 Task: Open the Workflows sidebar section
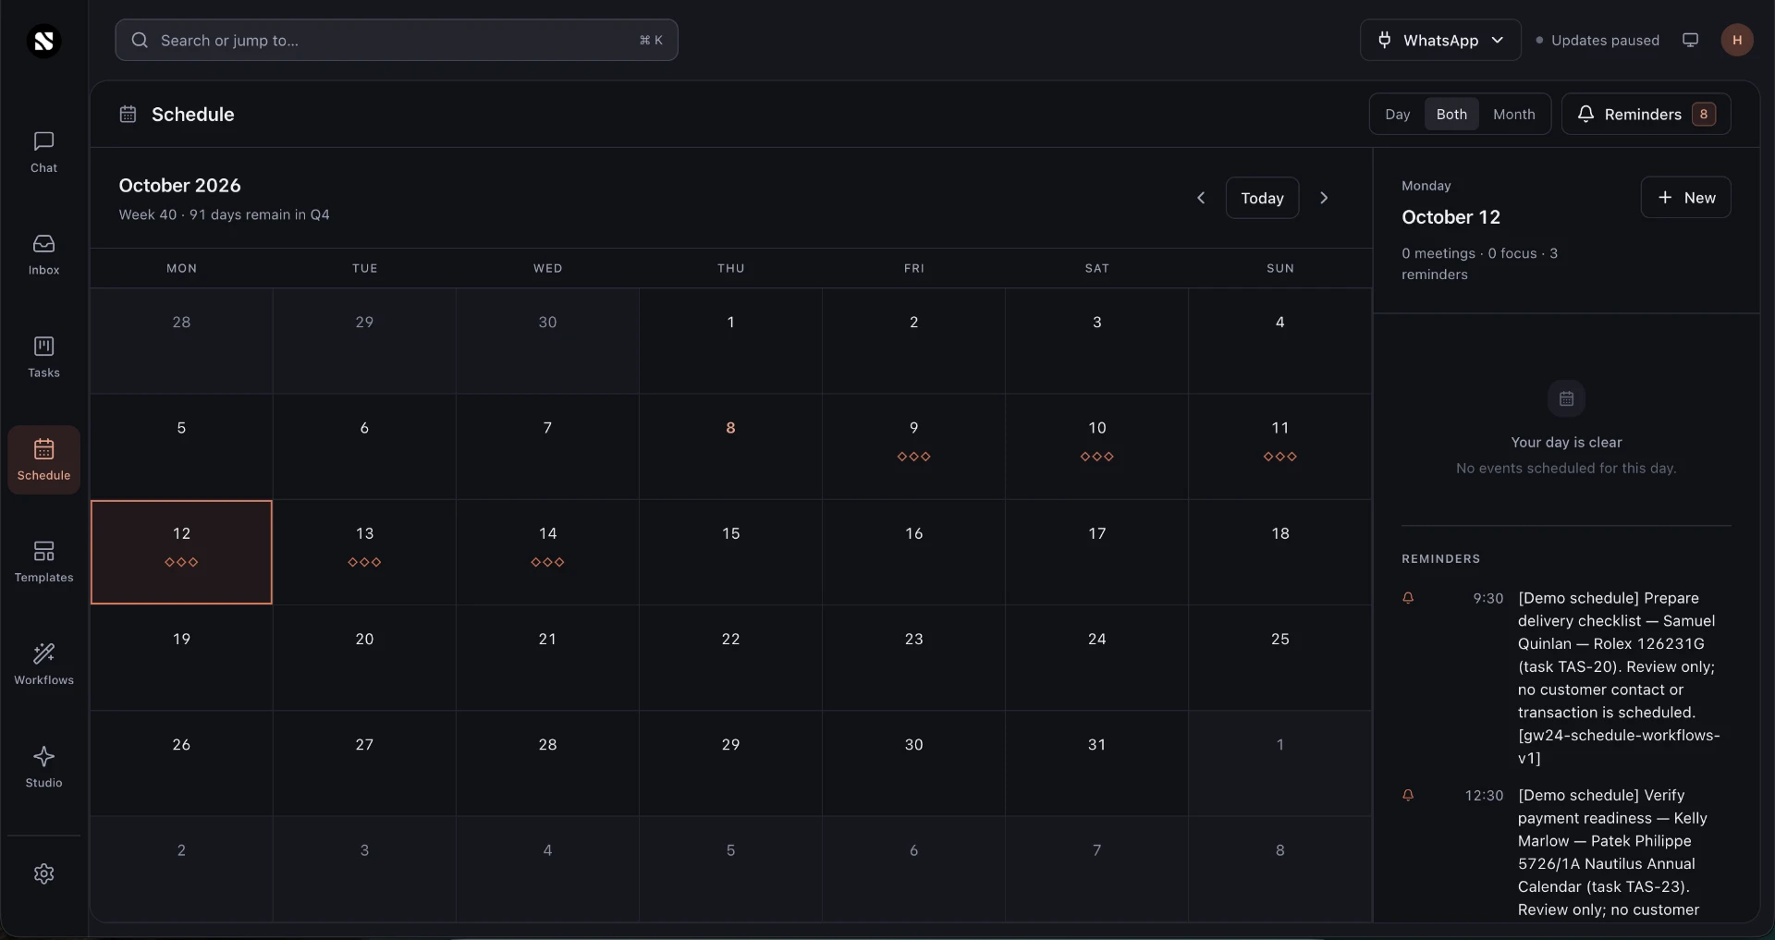point(43,665)
